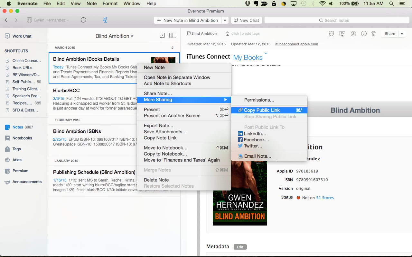Image resolution: width=412 pixels, height=257 pixels.
Task: Go back with the left arrow
Action: point(6,20)
